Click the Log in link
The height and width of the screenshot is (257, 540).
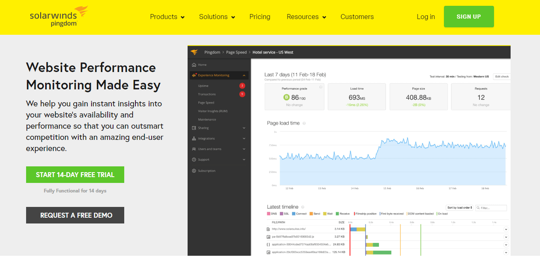pyautogui.click(x=426, y=17)
